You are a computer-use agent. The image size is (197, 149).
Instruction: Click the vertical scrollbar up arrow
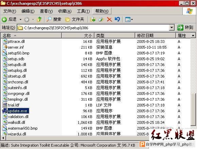click(x=193, y=36)
